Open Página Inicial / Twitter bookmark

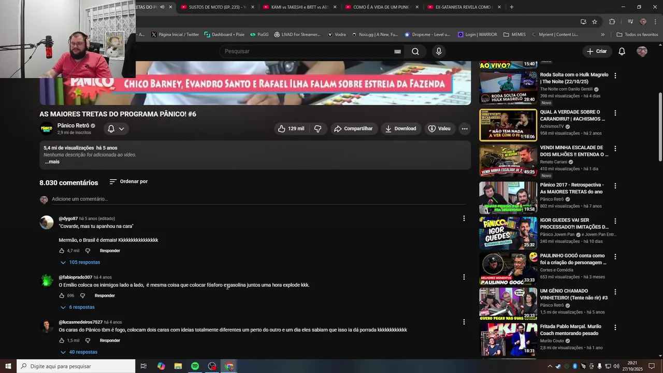point(175,35)
